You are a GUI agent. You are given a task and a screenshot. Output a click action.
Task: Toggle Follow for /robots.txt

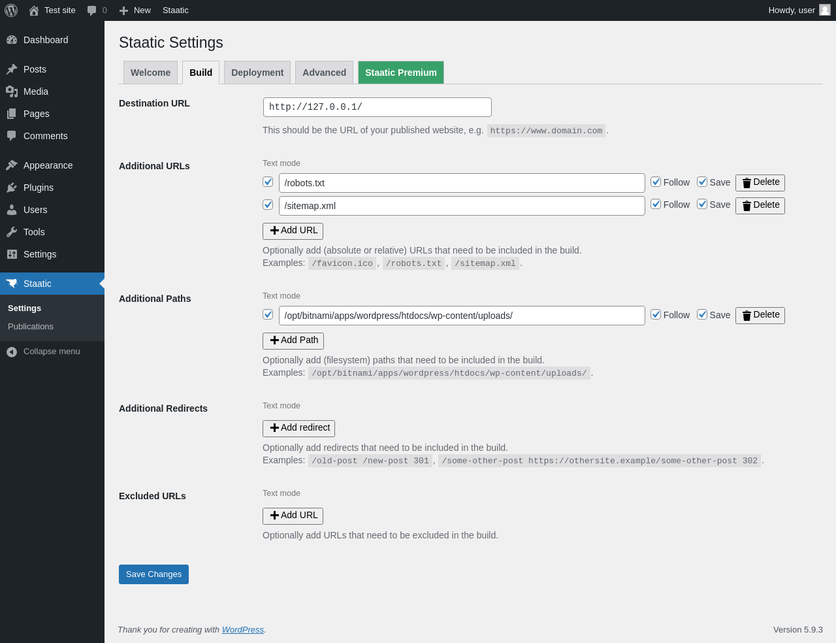click(656, 182)
